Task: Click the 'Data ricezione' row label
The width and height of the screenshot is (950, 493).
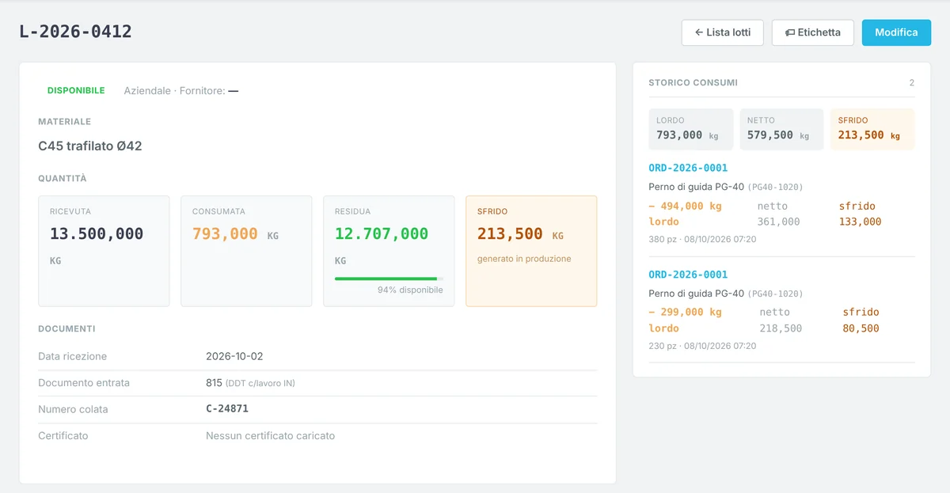Action: pyautogui.click(x=72, y=357)
